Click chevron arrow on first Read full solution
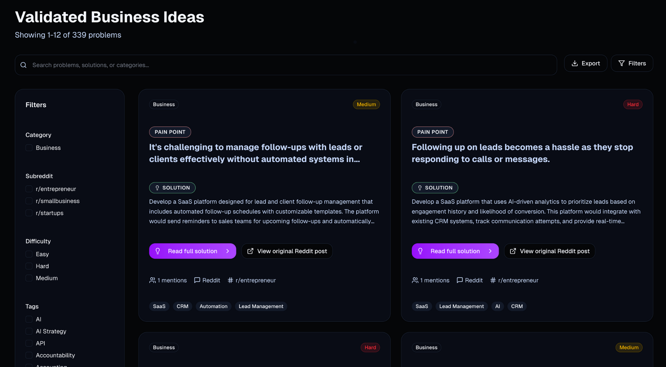Image resolution: width=666 pixels, height=367 pixels. [228, 251]
